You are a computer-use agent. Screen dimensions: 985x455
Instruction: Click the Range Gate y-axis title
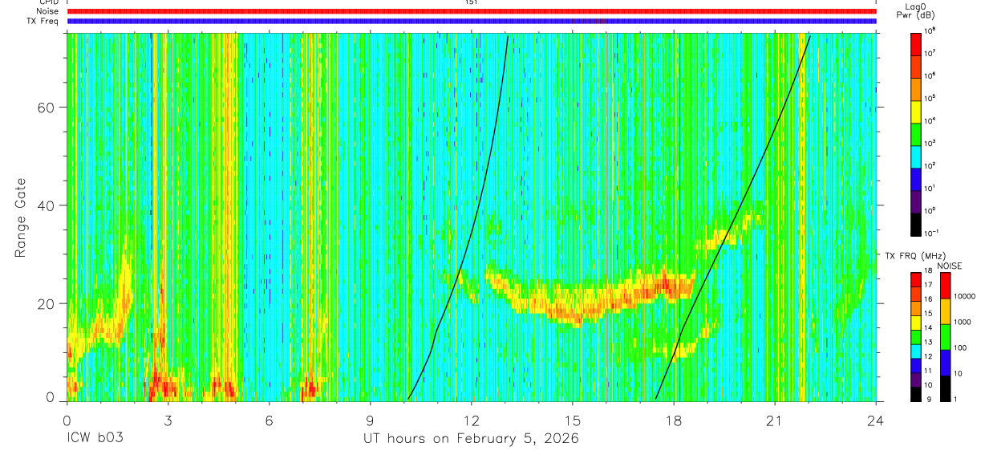coord(20,217)
